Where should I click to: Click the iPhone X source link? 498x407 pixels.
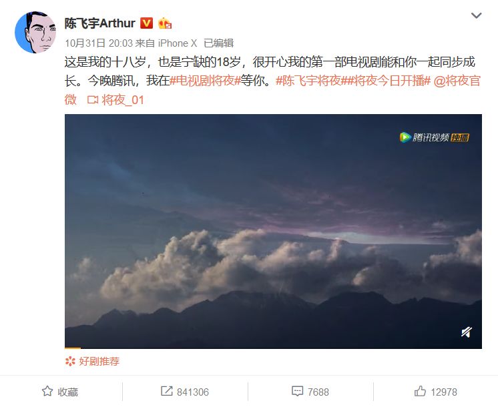[178, 43]
